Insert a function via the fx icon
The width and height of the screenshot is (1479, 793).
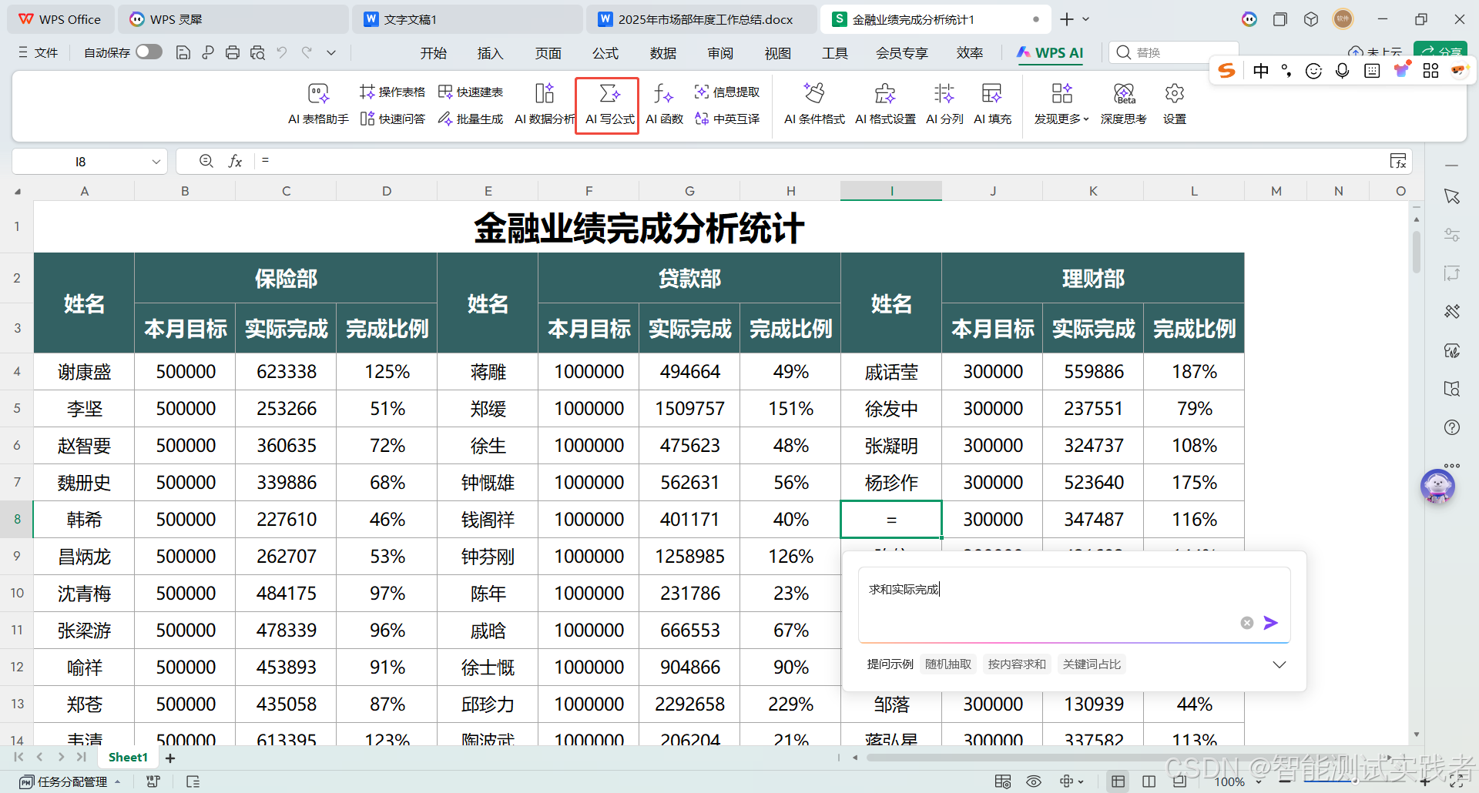[x=235, y=161]
